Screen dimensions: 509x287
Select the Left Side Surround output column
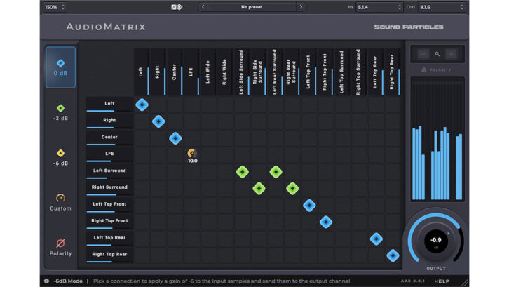(241, 72)
